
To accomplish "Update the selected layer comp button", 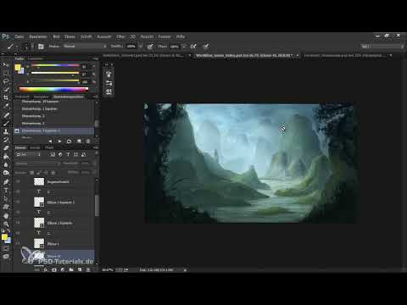I will 69,141.
